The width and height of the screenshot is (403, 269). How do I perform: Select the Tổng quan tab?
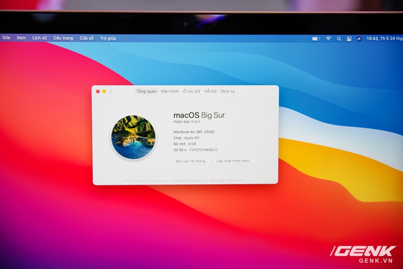pyautogui.click(x=147, y=91)
